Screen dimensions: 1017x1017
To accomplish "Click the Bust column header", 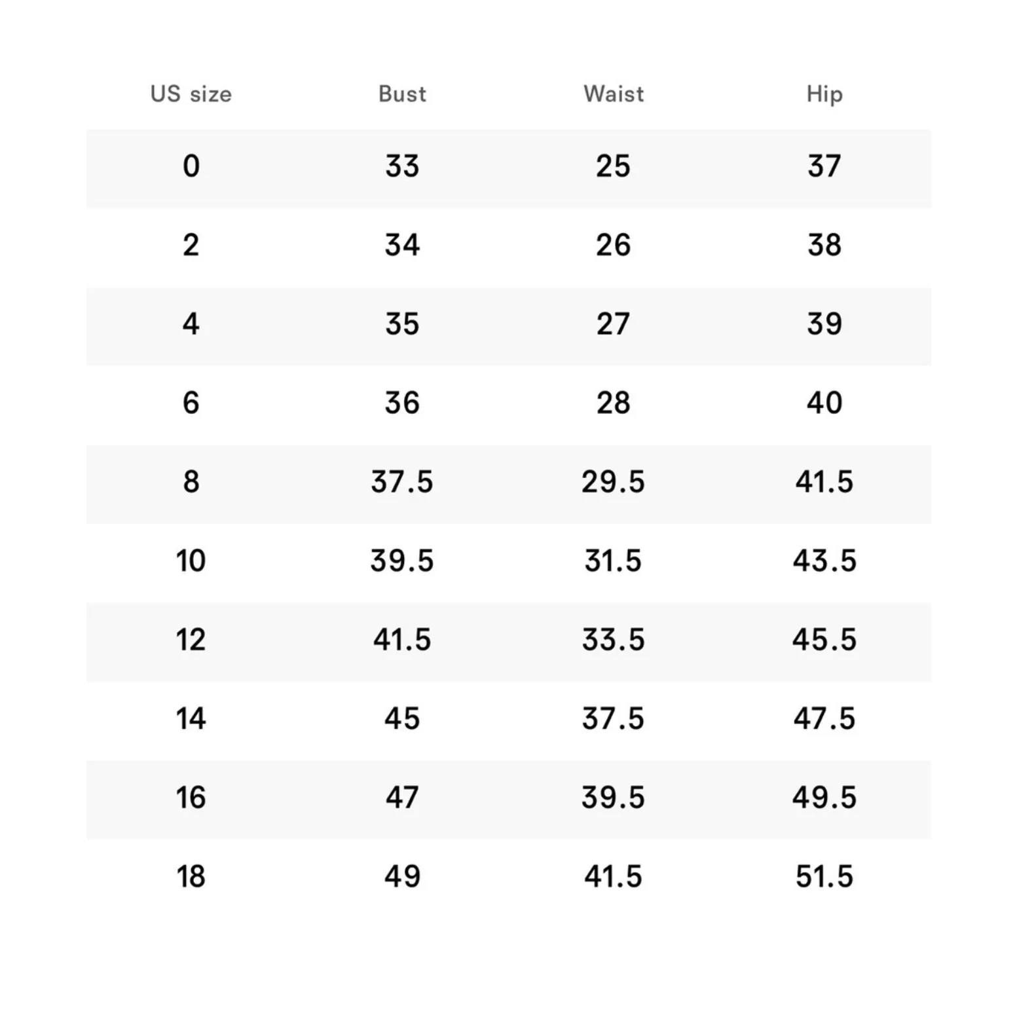I will click(402, 94).
